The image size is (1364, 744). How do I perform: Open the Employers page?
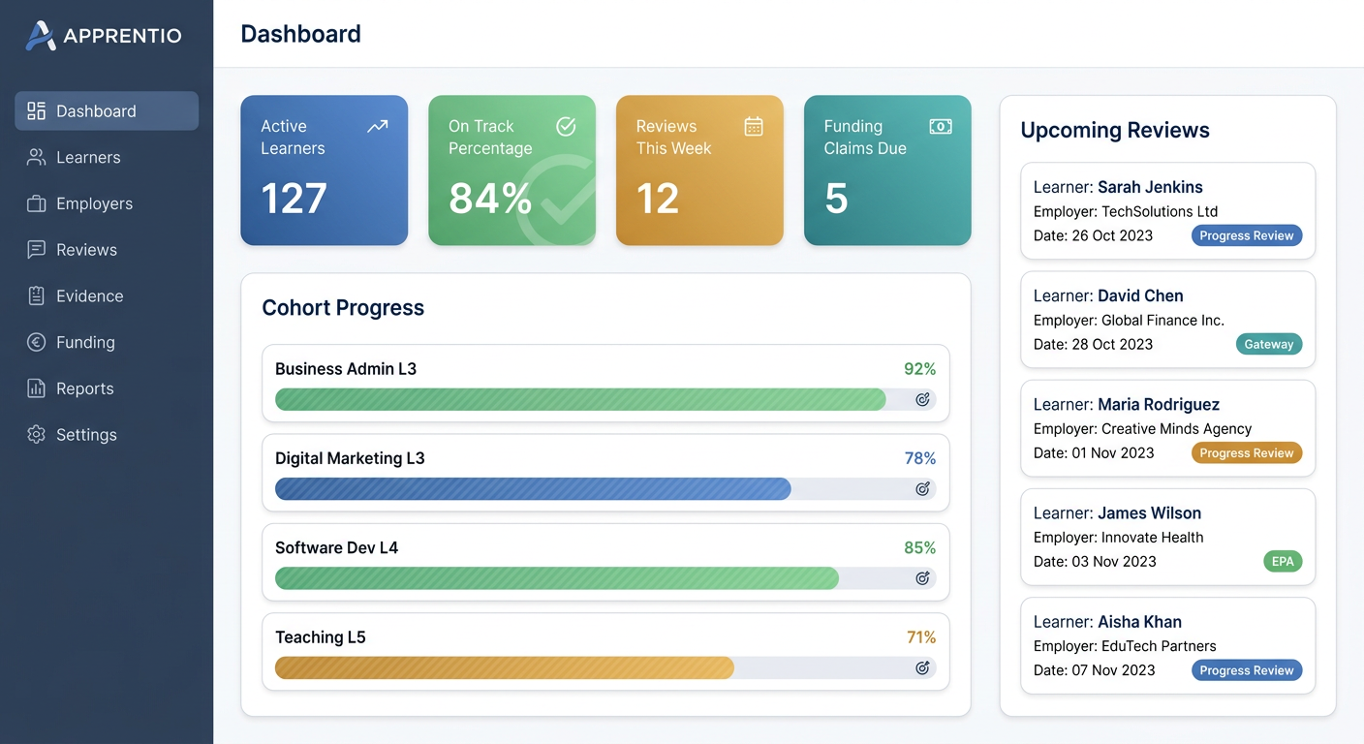coord(107,203)
